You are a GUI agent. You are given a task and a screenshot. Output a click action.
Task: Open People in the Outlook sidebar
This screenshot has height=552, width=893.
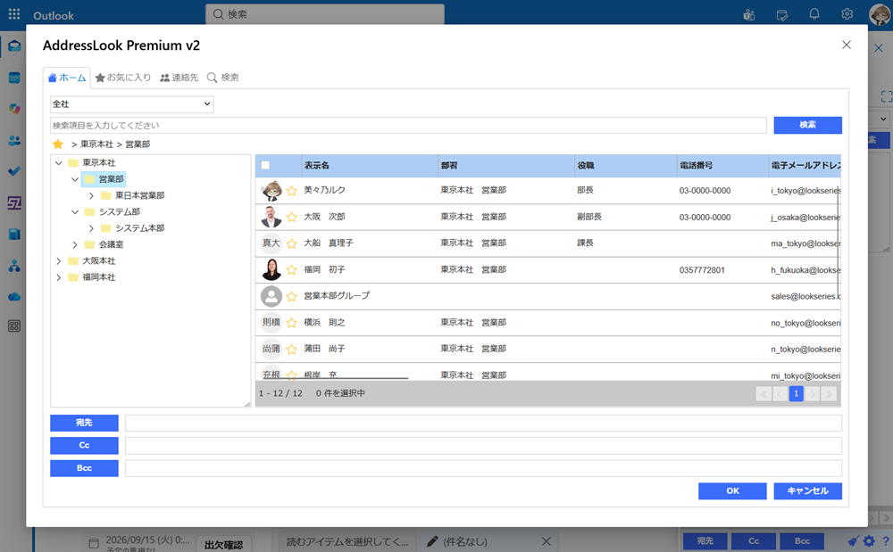14,140
